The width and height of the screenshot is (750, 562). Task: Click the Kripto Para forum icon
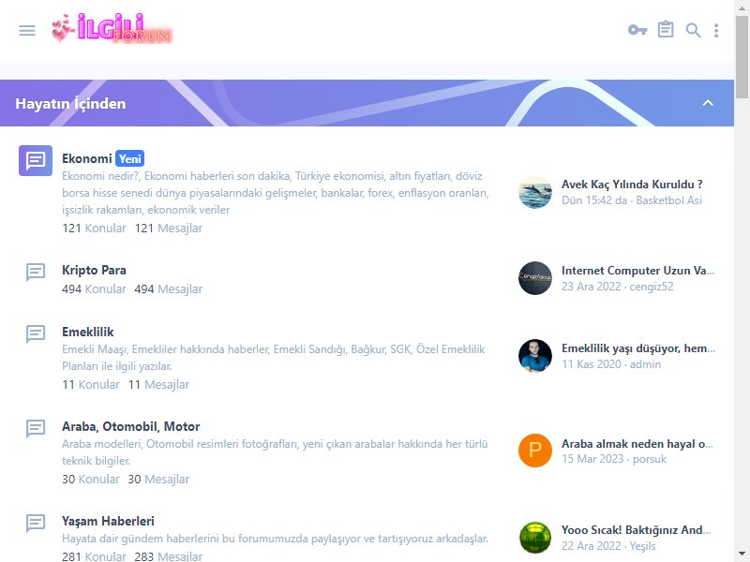(x=36, y=272)
